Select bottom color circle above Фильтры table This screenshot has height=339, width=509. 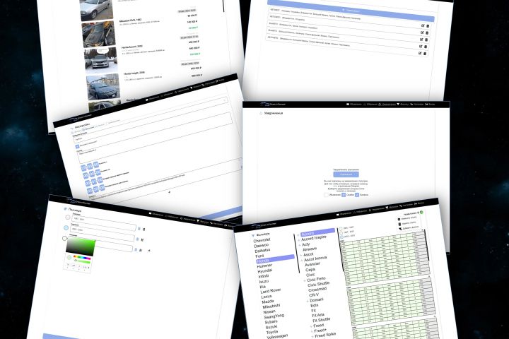pos(341,237)
